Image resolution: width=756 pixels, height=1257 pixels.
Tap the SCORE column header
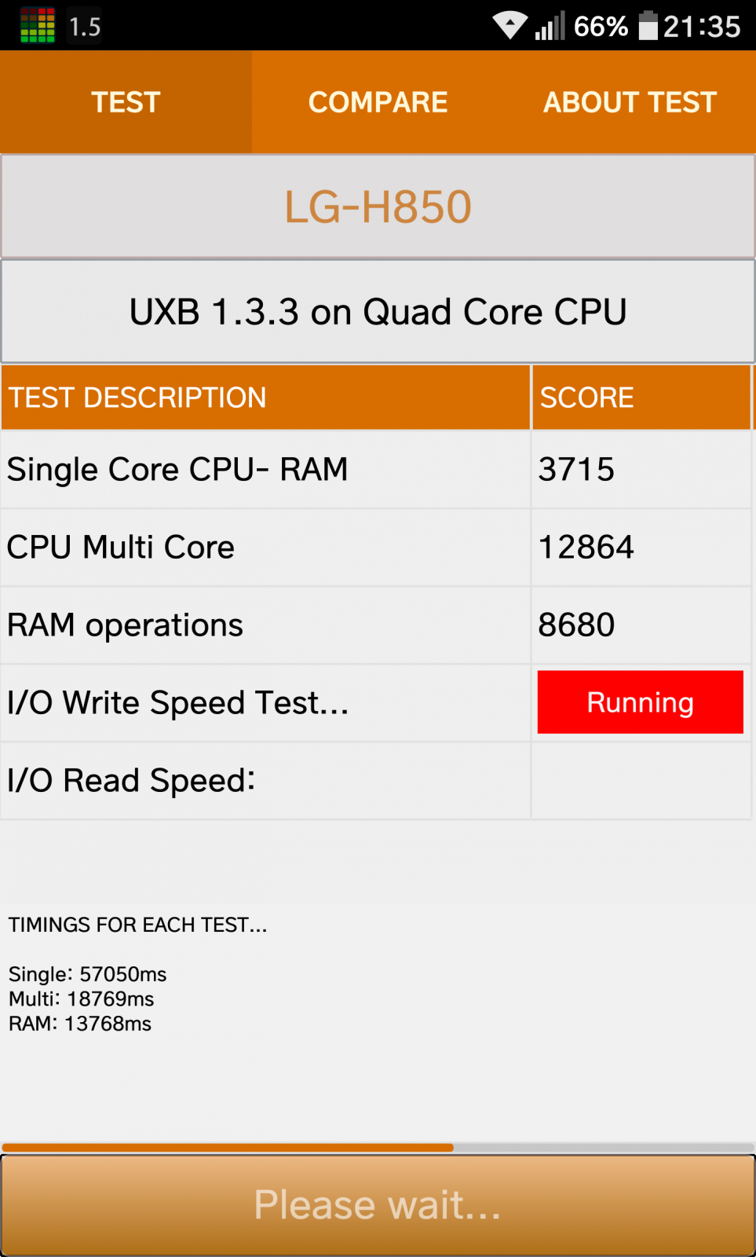click(641, 398)
